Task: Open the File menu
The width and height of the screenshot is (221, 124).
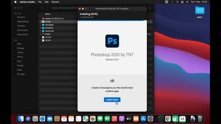Action: (40, 2)
